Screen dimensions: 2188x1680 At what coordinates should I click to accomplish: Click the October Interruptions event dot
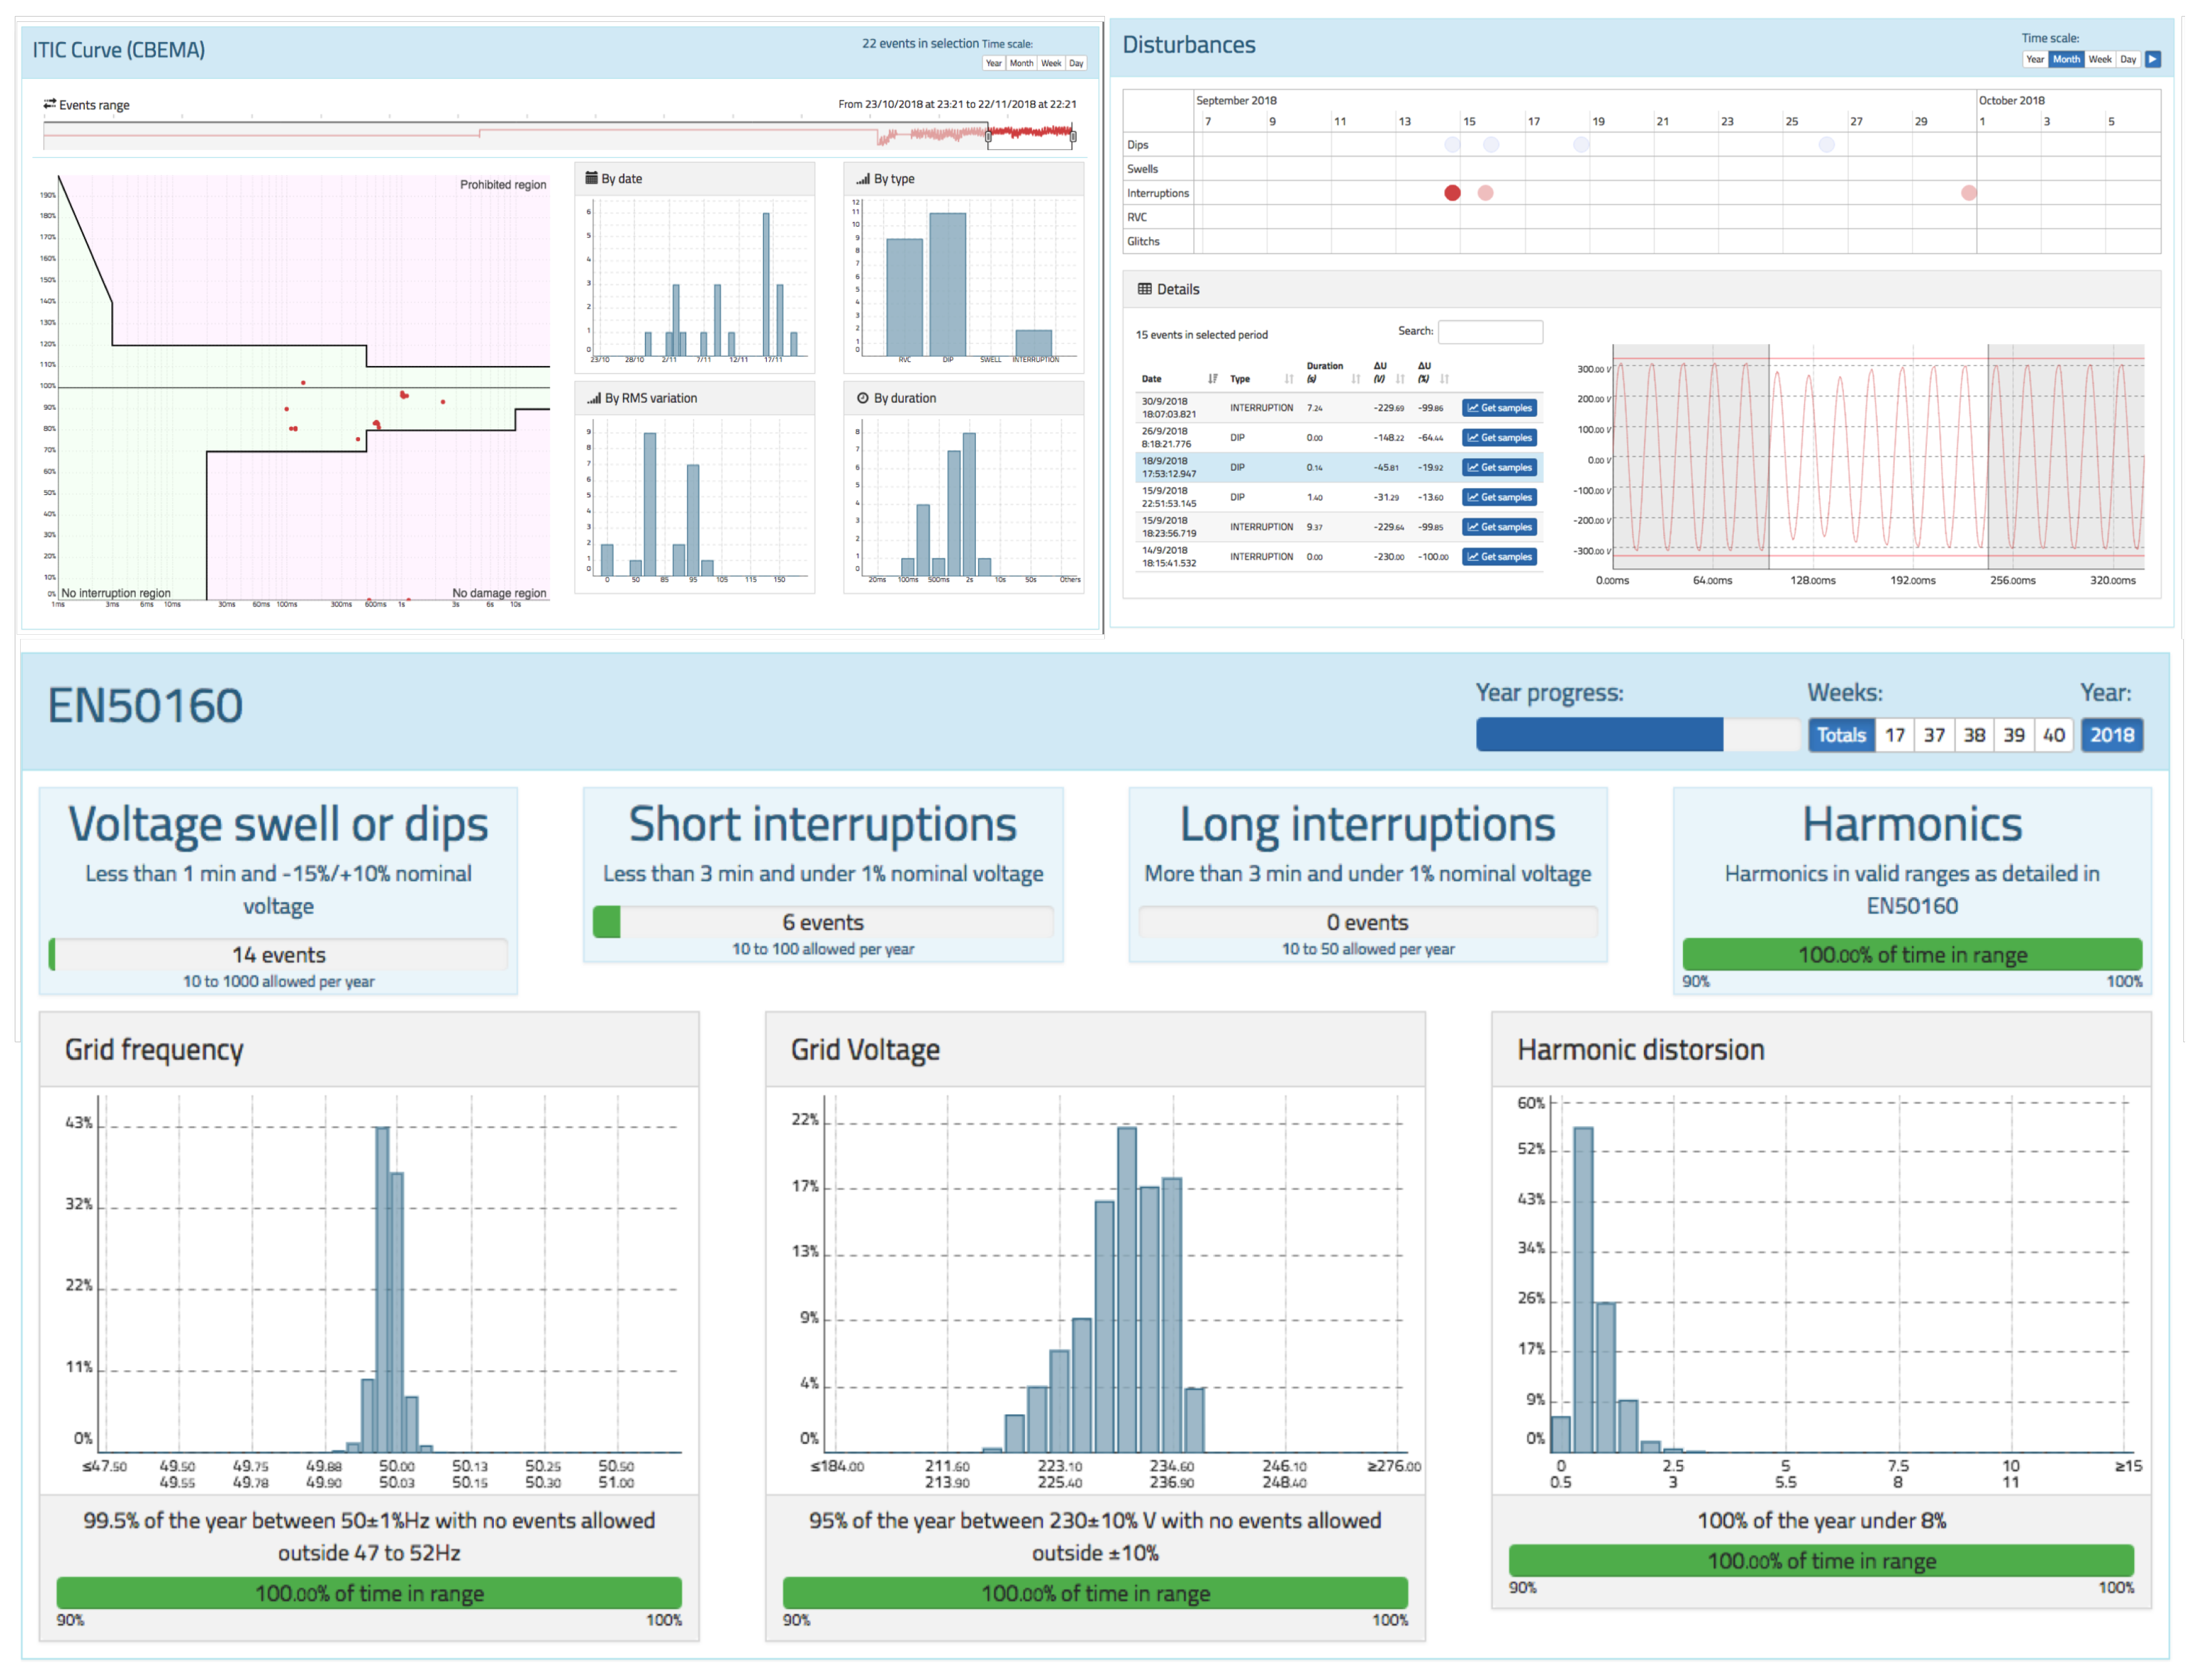coord(1968,193)
